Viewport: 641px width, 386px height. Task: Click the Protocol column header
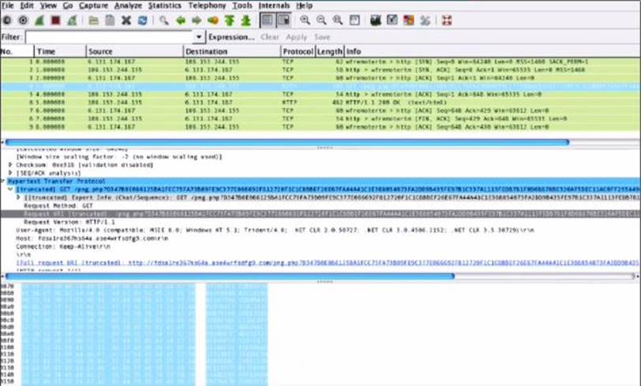tap(298, 51)
